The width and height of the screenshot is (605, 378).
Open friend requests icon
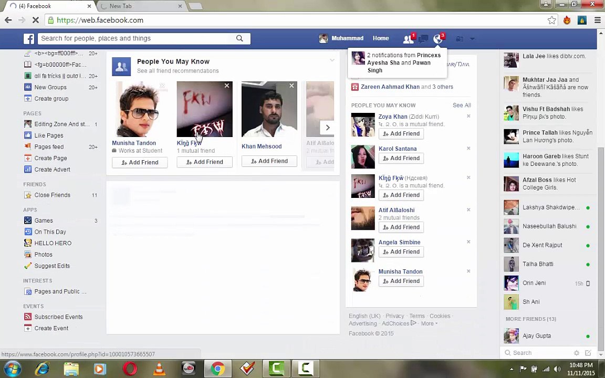[x=408, y=38]
